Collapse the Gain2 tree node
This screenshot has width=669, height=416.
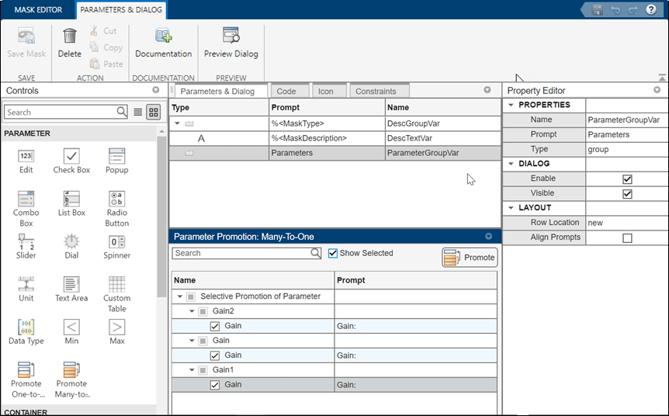tap(191, 311)
